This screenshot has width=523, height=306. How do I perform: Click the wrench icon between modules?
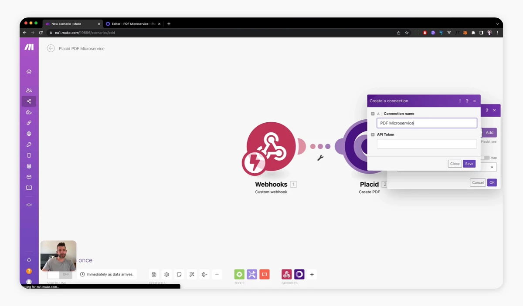click(x=320, y=158)
